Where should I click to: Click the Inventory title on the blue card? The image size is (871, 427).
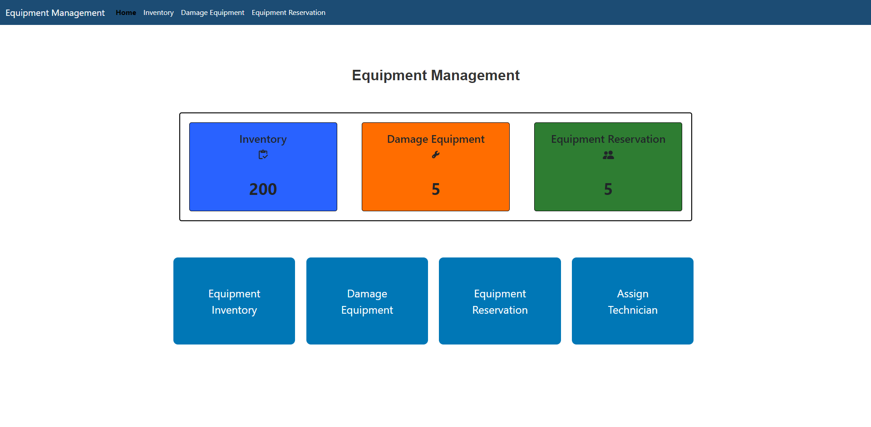click(263, 139)
